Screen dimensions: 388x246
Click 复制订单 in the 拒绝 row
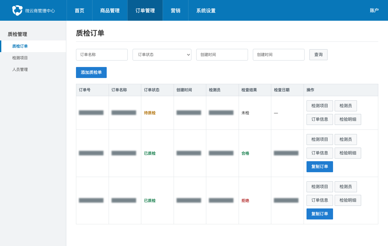[x=320, y=214]
